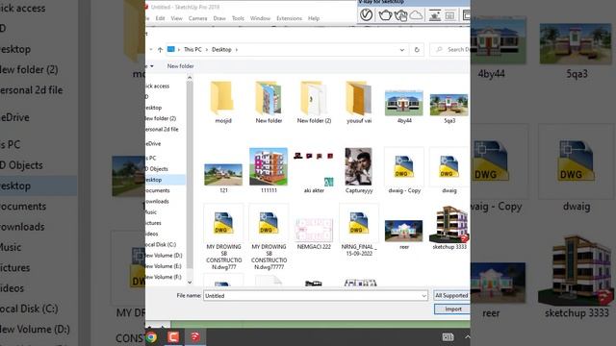Screen dimensions: 616x346
Task: Show hidden system tray icons chevron
Action: click(467, 337)
